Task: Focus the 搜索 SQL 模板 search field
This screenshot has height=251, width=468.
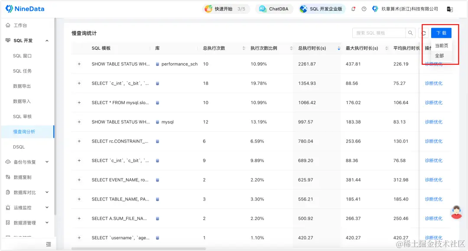Action: (379, 33)
